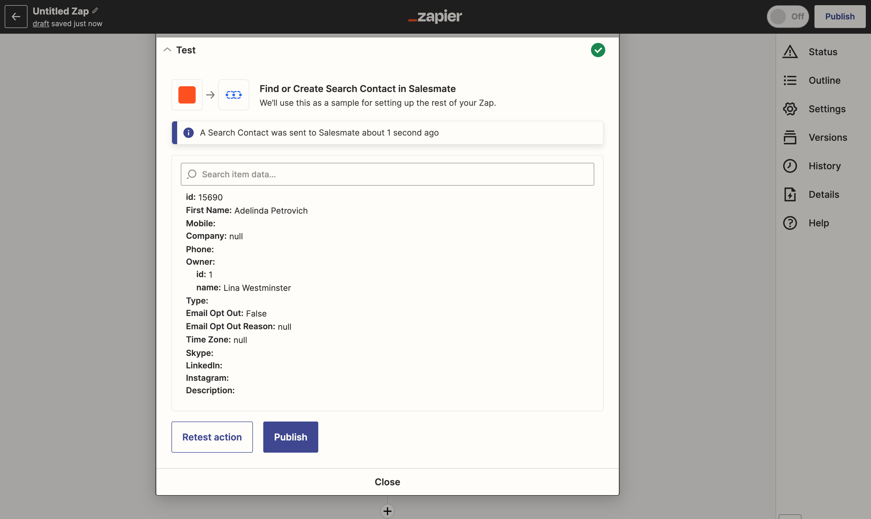Edit the Untitled Zap name pencil icon
Image resolution: width=871 pixels, height=519 pixels.
pos(95,10)
